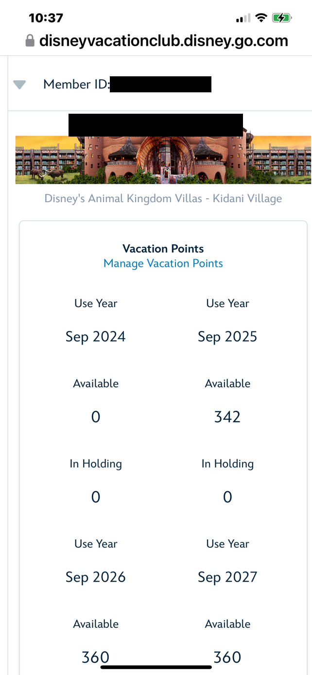Tap the Kidani Village resort banner image

163,159
